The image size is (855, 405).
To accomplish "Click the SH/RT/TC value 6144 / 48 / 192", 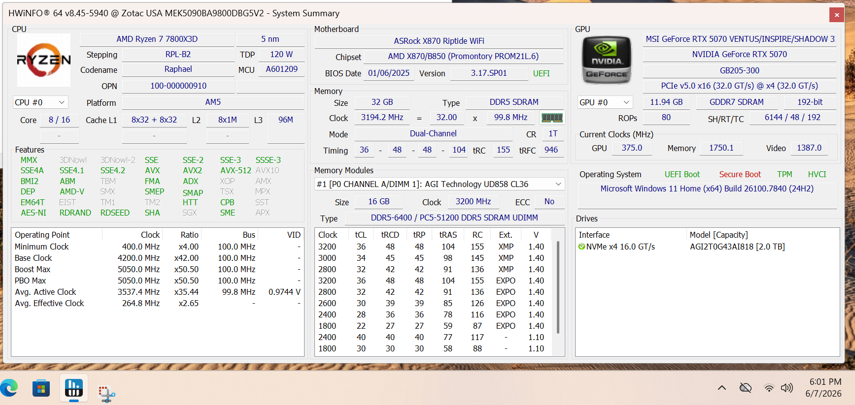I will coord(792,117).
